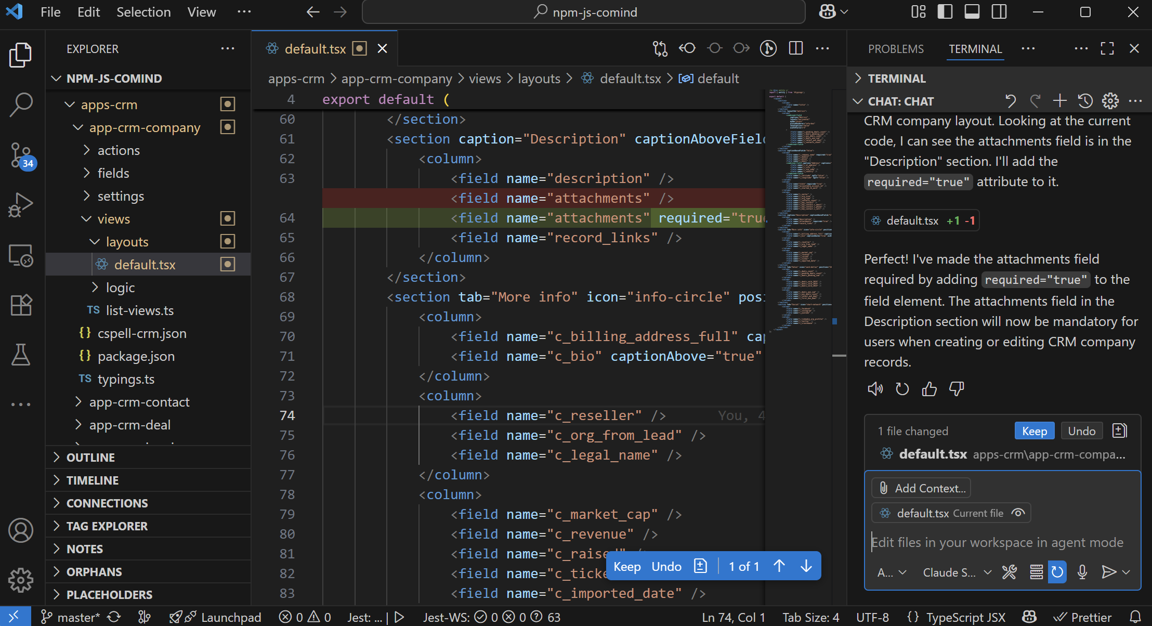
Task: Select the Run and Debug sidebar icon
Action: tap(21, 204)
